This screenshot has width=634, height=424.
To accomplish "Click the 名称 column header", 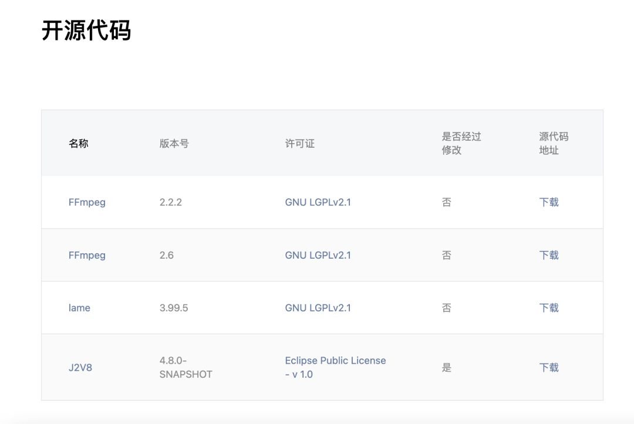I will point(79,143).
